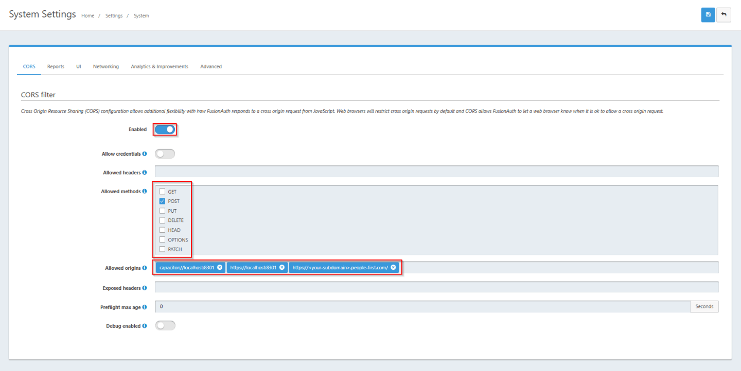Disable the CORS Enabled toggle
Screen dimensions: 741x371
click(x=165, y=129)
